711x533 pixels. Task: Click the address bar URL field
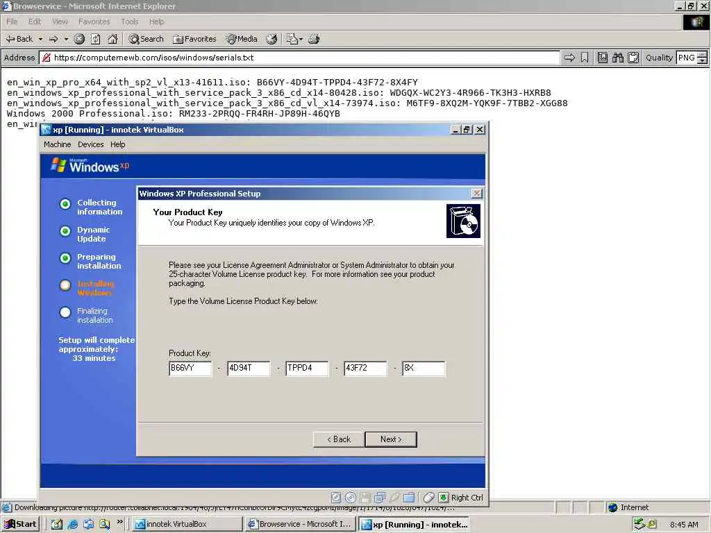tap(300, 58)
